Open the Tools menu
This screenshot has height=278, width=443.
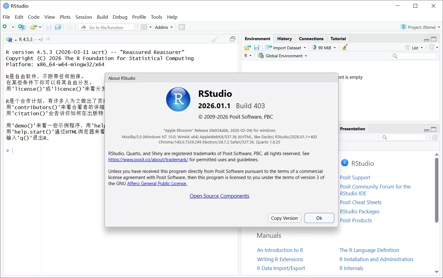157,17
